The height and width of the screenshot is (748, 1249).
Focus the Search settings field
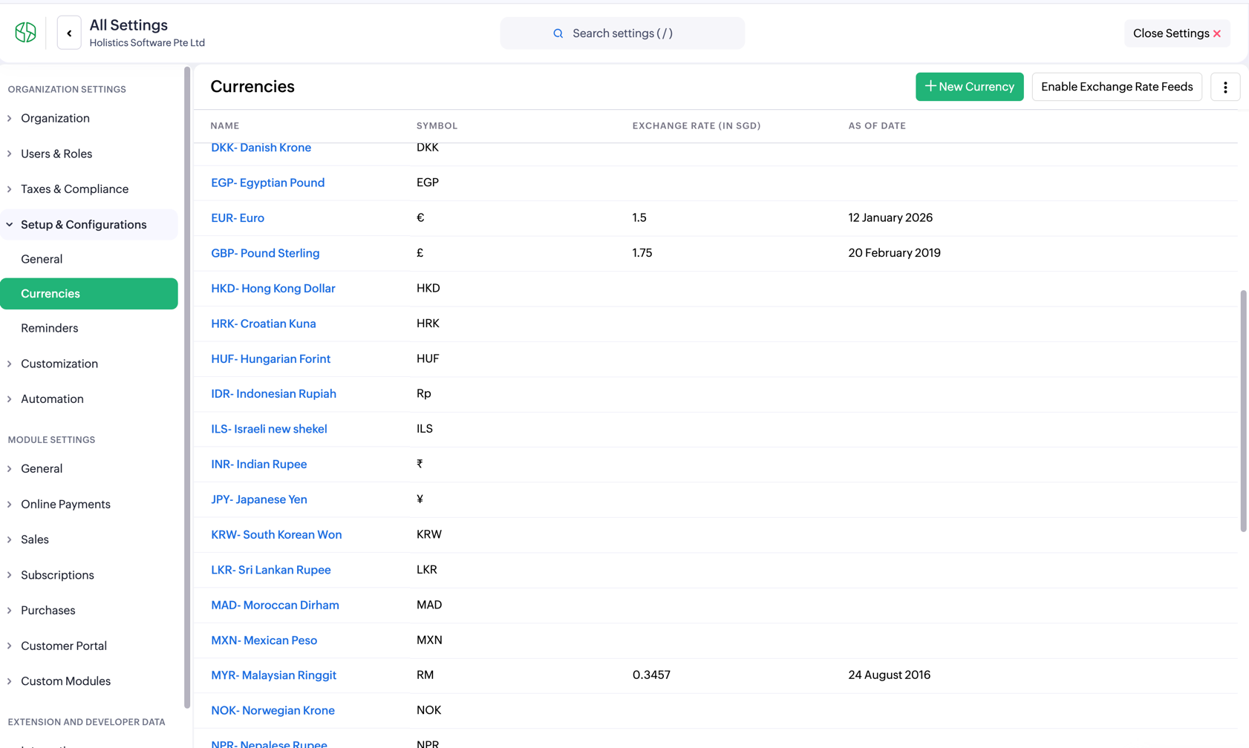click(622, 33)
